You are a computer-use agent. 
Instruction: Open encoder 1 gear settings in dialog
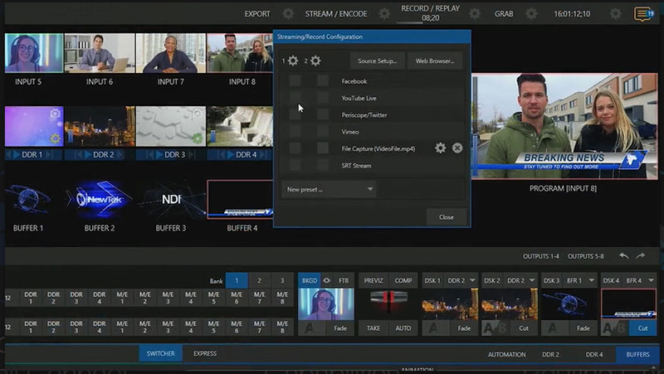(292, 61)
